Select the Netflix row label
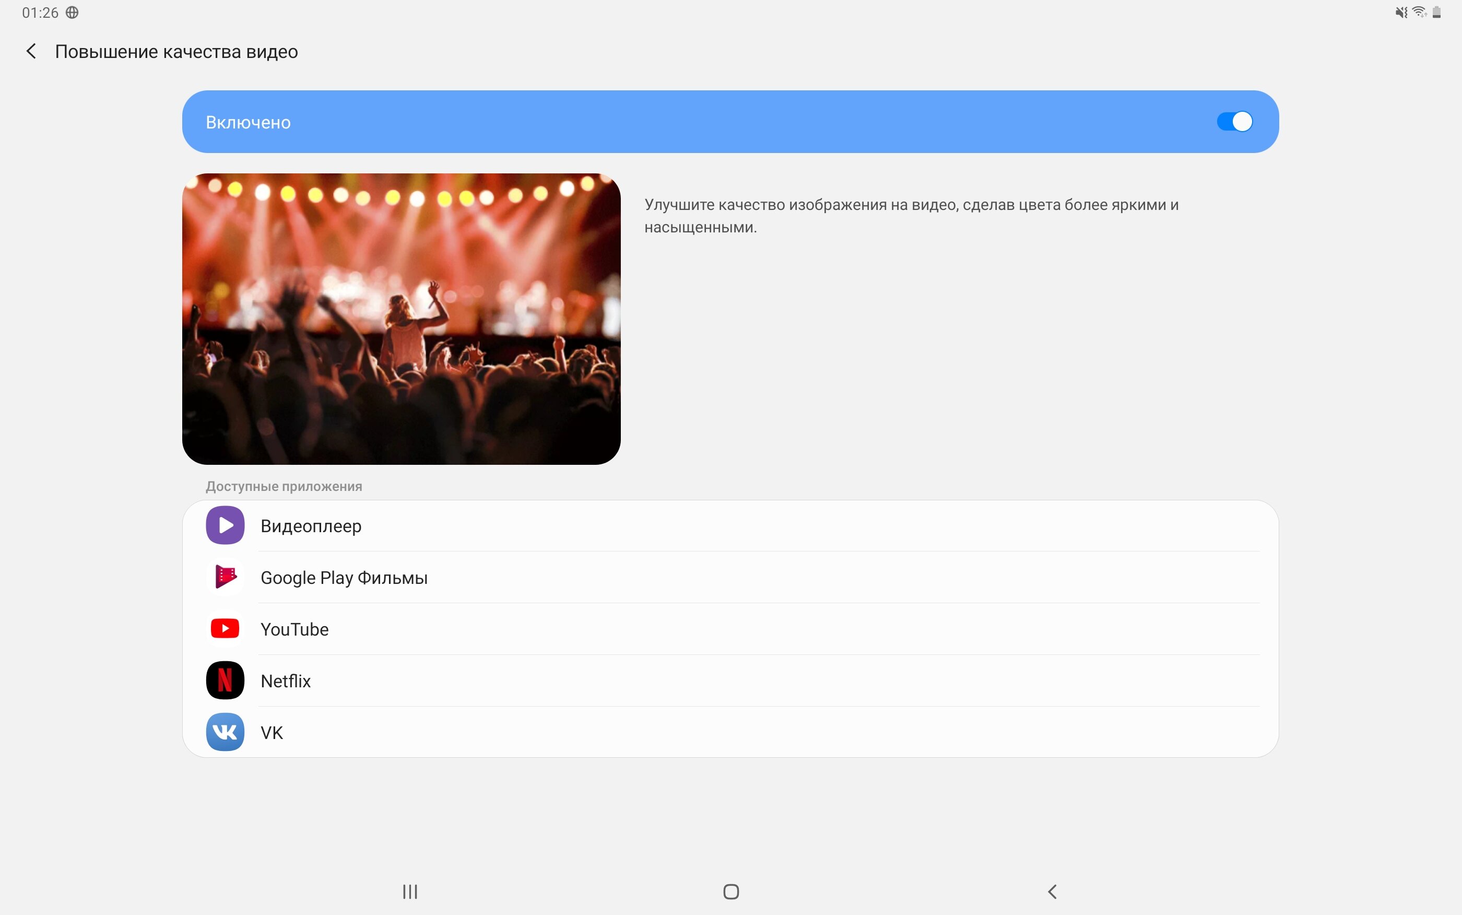Viewport: 1462px width, 915px height. click(x=286, y=681)
